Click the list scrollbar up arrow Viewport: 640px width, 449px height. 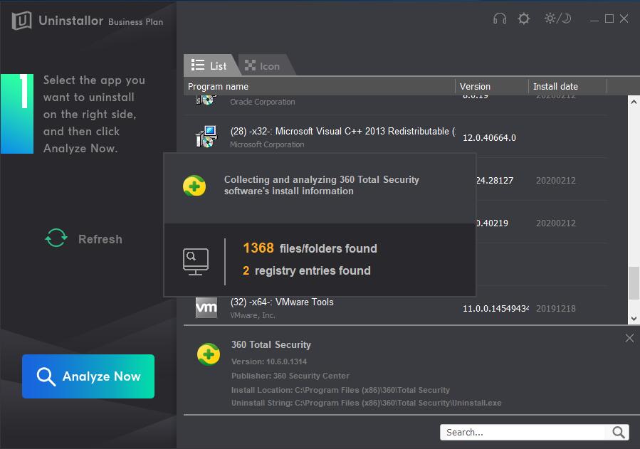634,101
